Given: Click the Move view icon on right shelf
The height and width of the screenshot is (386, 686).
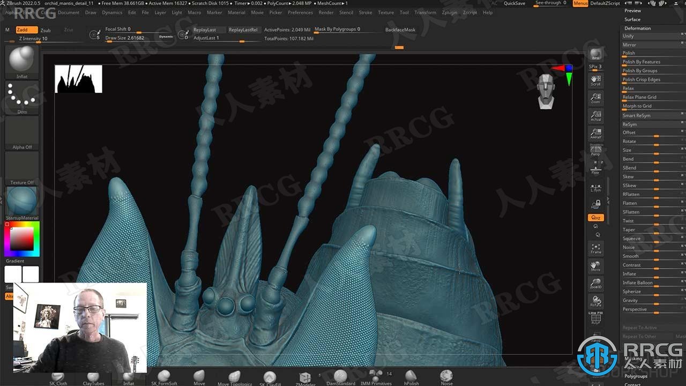Looking at the screenshot, I should 595,265.
